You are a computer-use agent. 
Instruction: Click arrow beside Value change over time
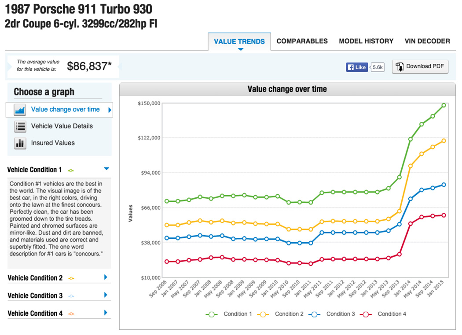click(x=110, y=110)
